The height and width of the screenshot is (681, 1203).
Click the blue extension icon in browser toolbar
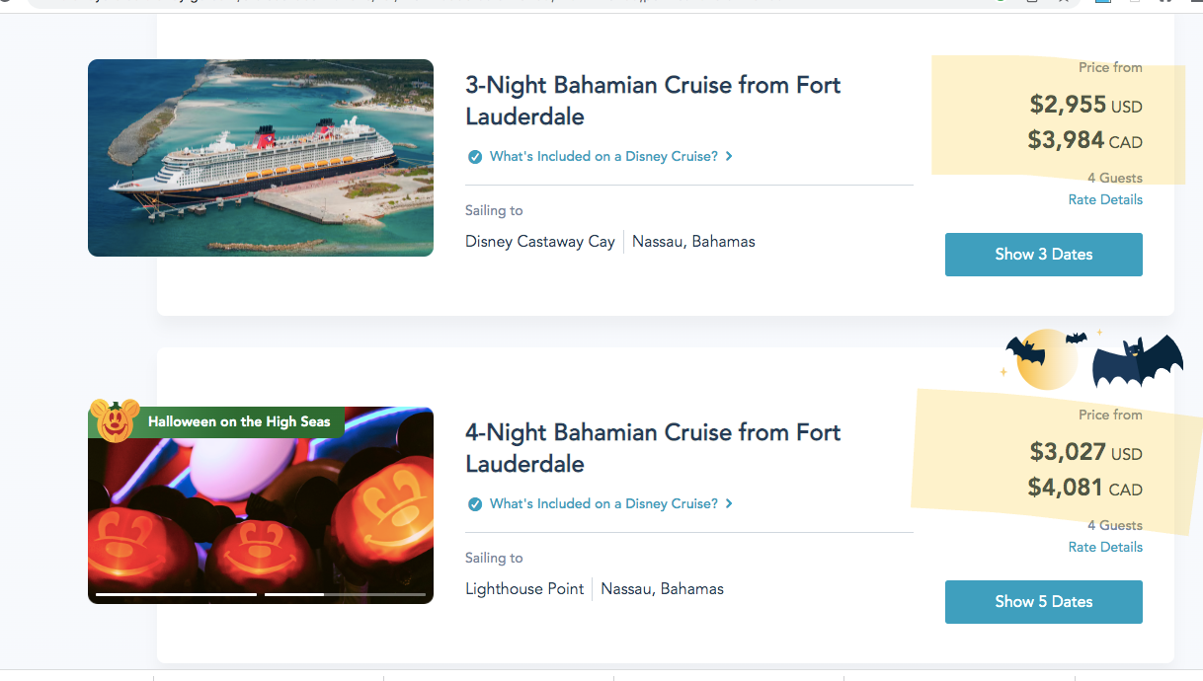pos(1103,3)
